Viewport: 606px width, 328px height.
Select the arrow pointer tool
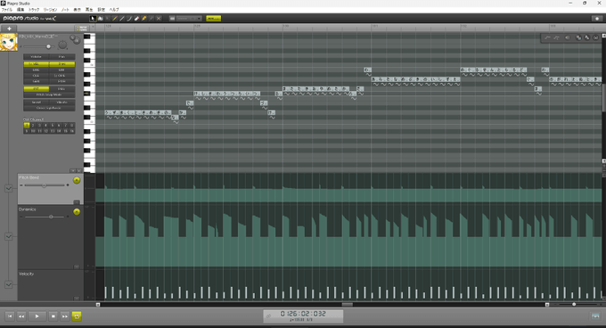93,19
